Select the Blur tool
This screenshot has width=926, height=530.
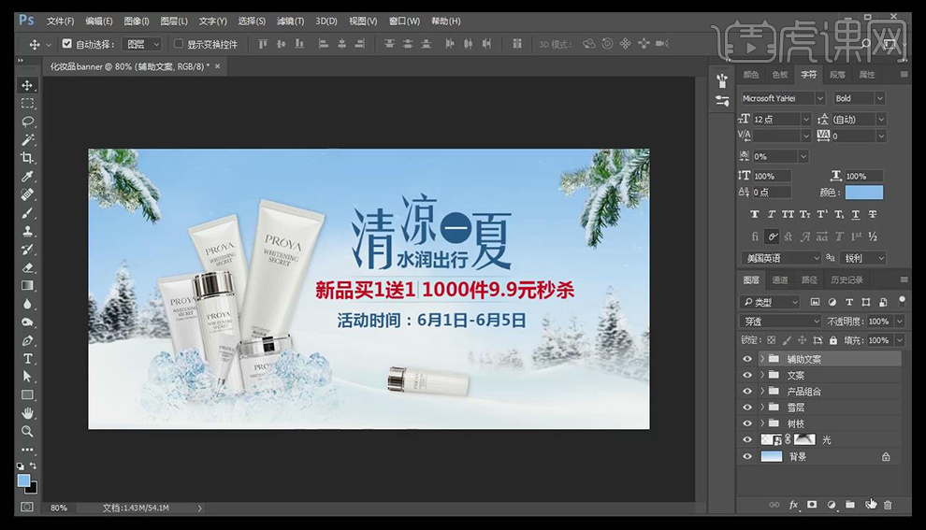[x=27, y=304]
